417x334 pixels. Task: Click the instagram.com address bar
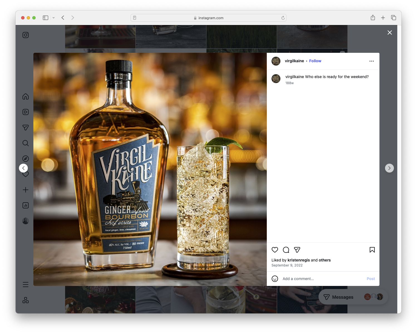pyautogui.click(x=208, y=18)
